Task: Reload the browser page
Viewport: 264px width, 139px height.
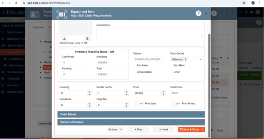Action: pos(16,3)
